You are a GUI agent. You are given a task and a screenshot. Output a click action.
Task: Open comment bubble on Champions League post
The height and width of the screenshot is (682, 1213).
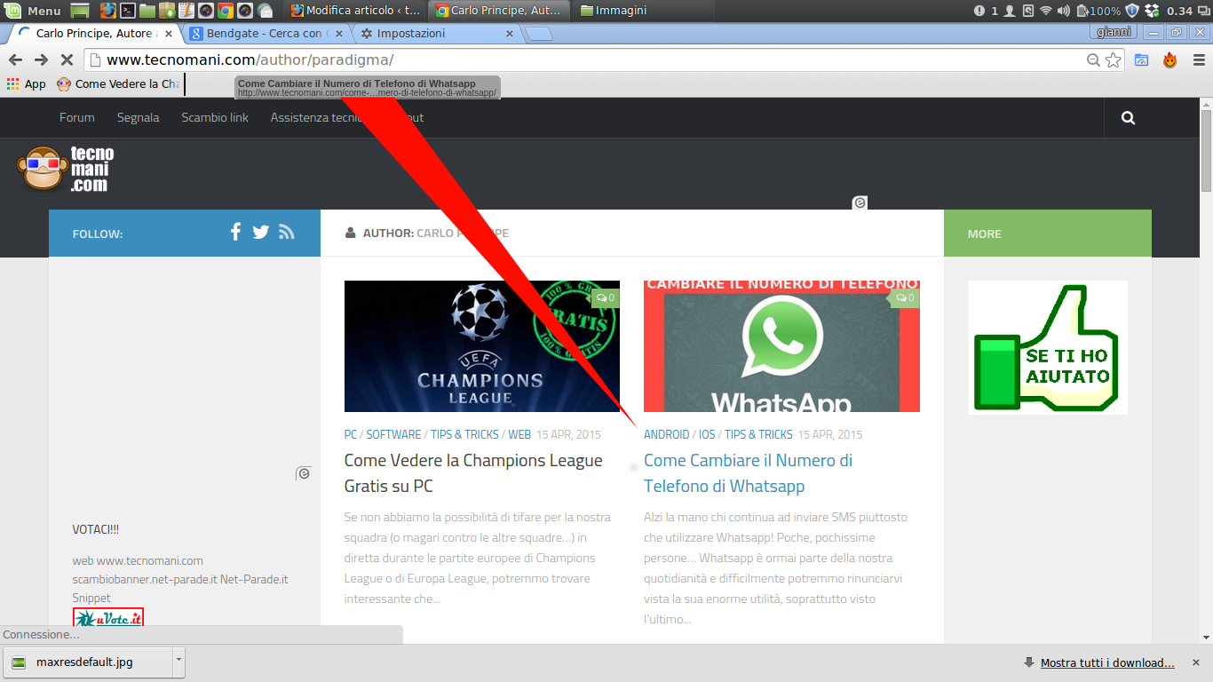(606, 298)
